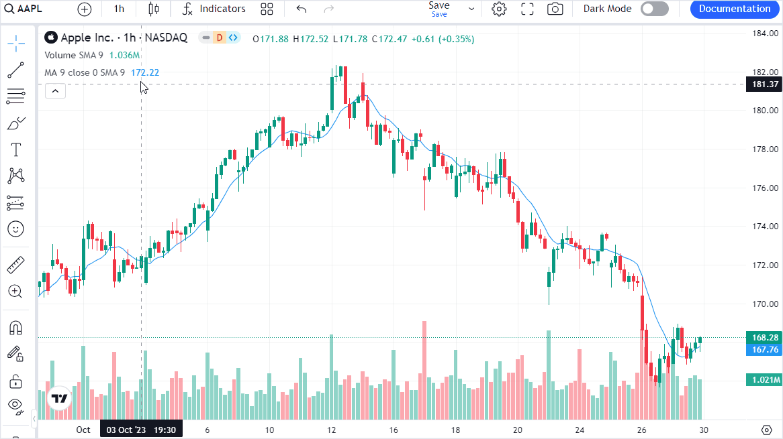The height and width of the screenshot is (439, 783).
Task: Choose the text annotation tool
Action: (16, 149)
